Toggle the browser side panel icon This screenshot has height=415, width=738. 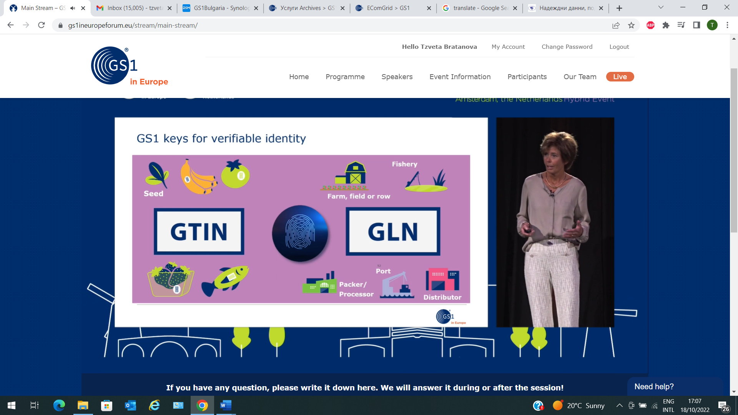[696, 25]
